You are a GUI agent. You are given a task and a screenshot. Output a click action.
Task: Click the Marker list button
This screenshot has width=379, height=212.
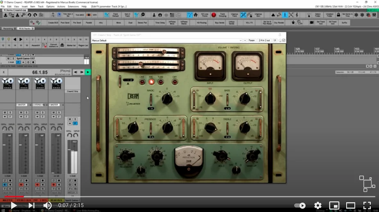coord(71,45)
